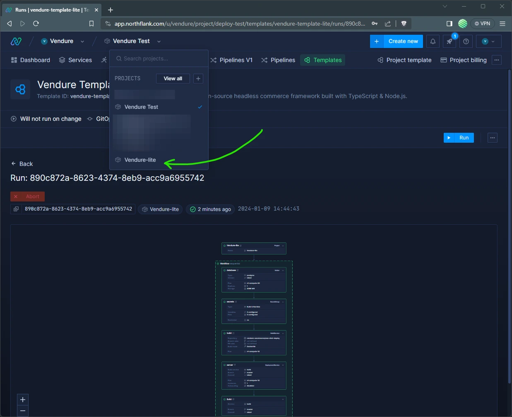
Task: Zoom in on the workflow canvas
Action: point(23,400)
